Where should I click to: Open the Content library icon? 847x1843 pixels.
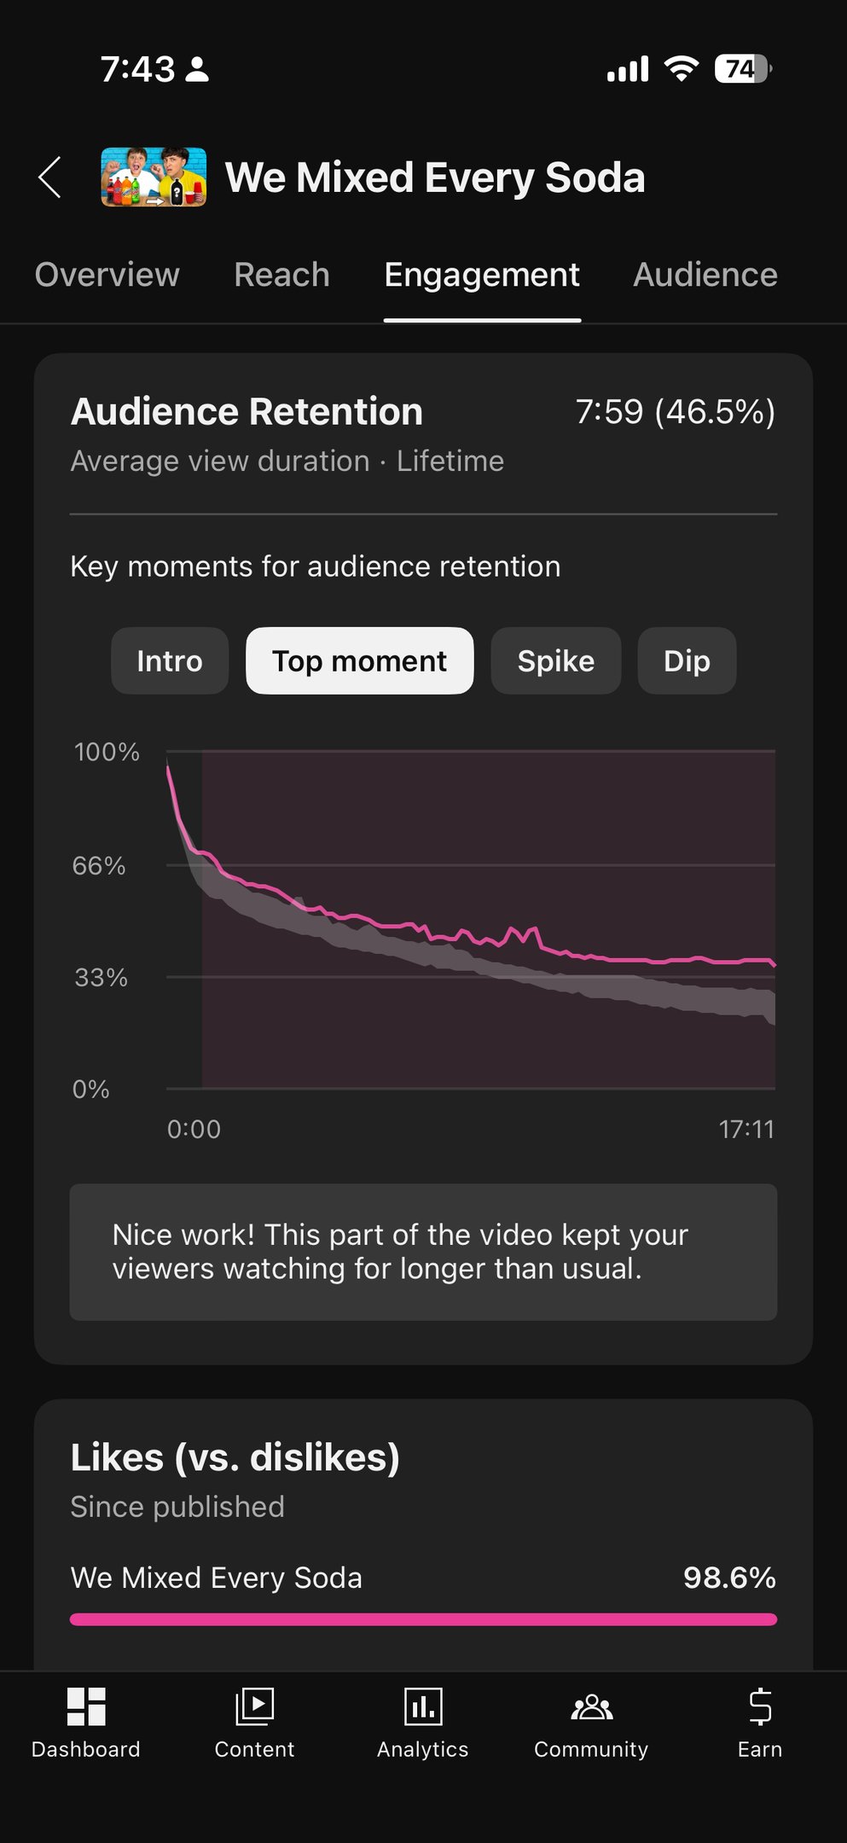[254, 1707]
